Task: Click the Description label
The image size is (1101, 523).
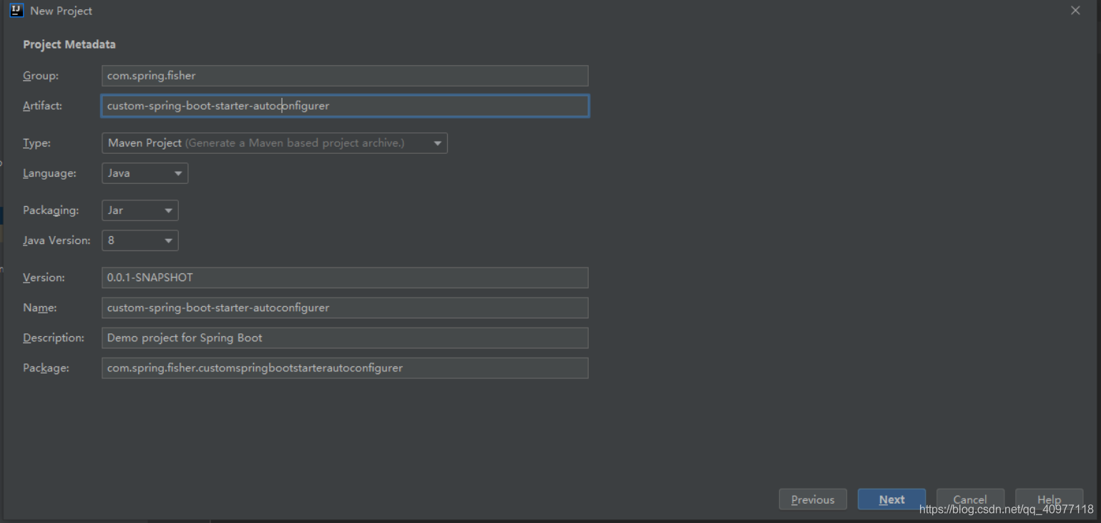Action: tap(54, 338)
